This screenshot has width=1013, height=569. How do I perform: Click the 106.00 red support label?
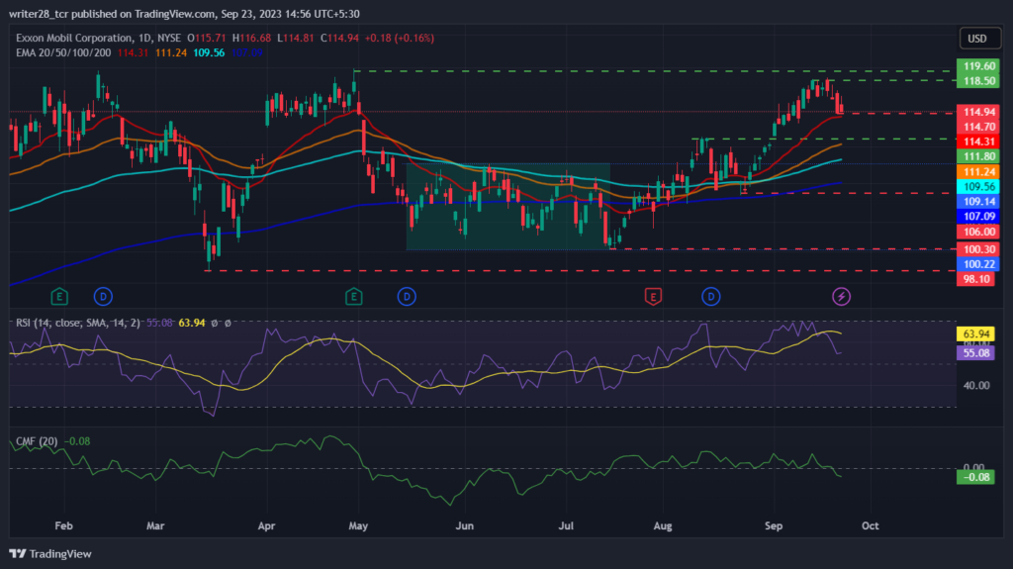tap(978, 232)
